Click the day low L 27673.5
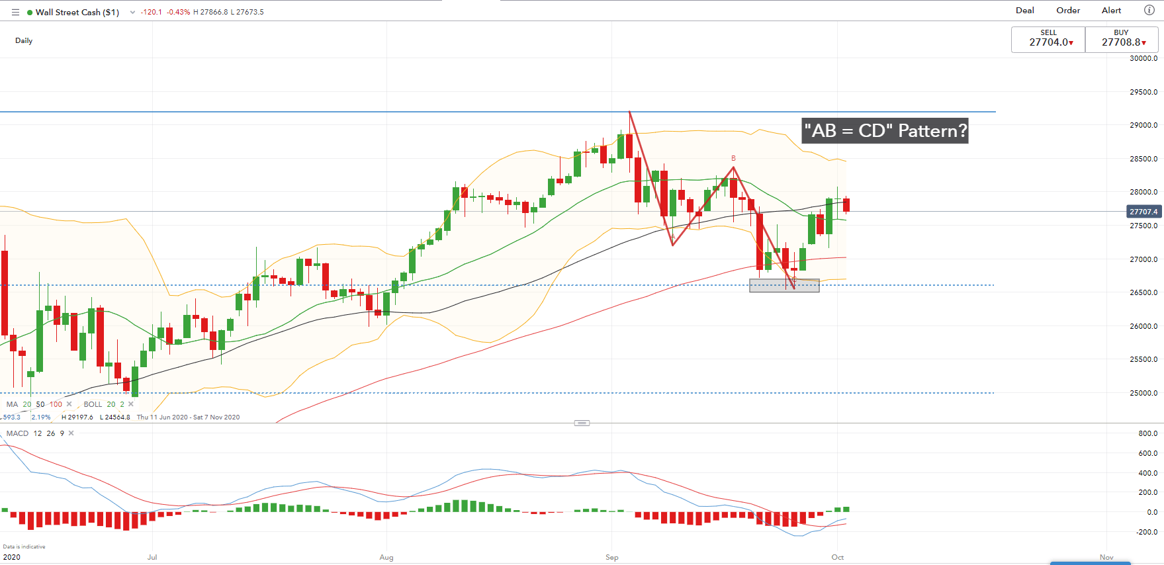 247,12
